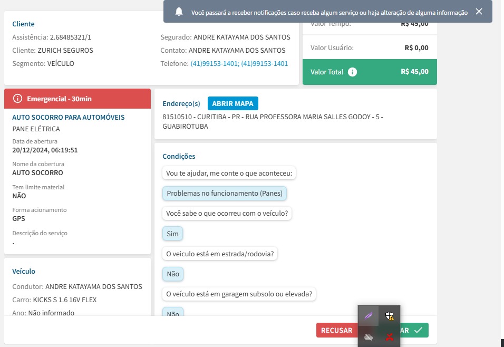Click the green accept button with the checkmark
Screen dimensions: 504x347
pyautogui.click(x=414, y=330)
